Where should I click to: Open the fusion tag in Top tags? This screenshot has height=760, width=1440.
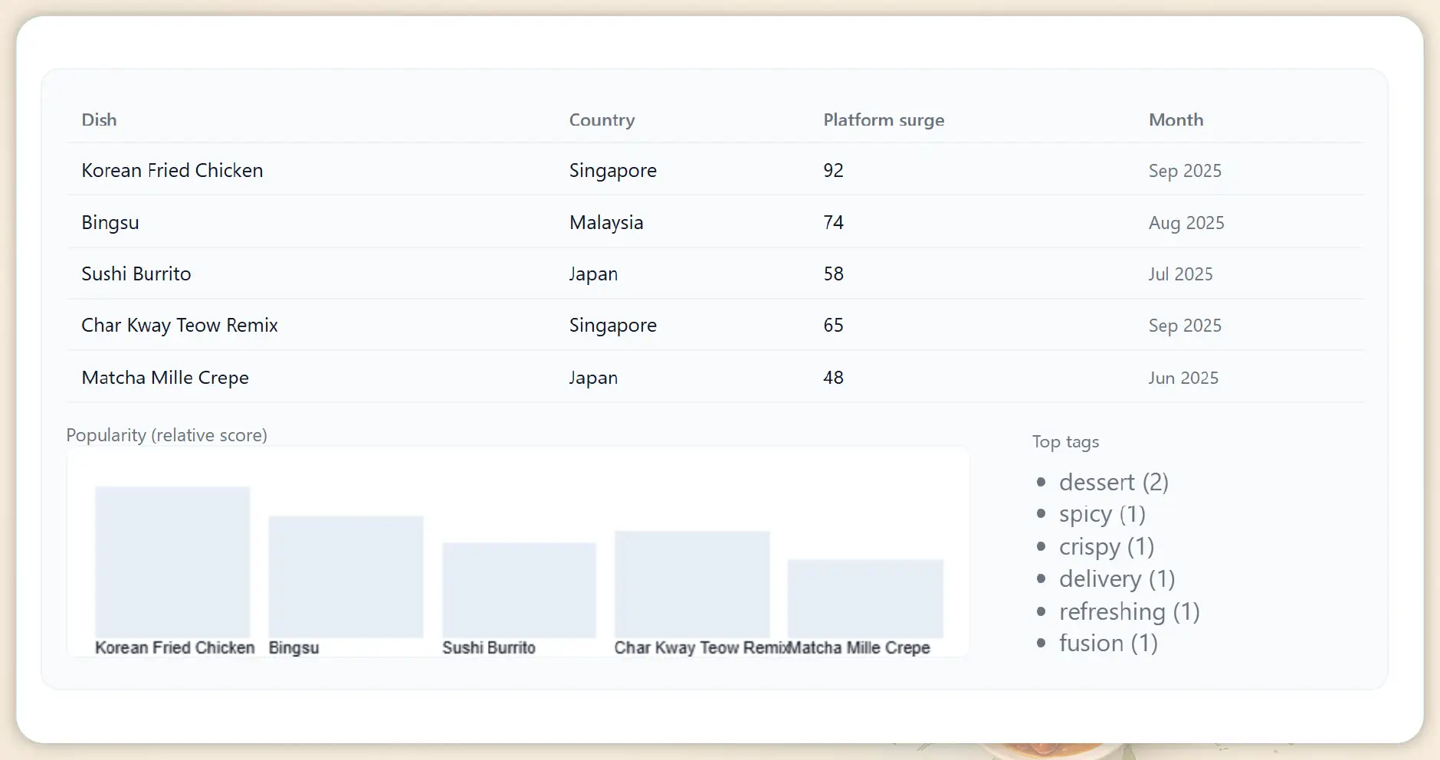click(1108, 644)
